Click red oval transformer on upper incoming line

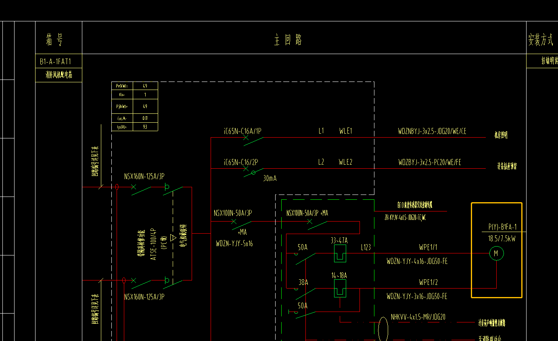tap(117, 187)
